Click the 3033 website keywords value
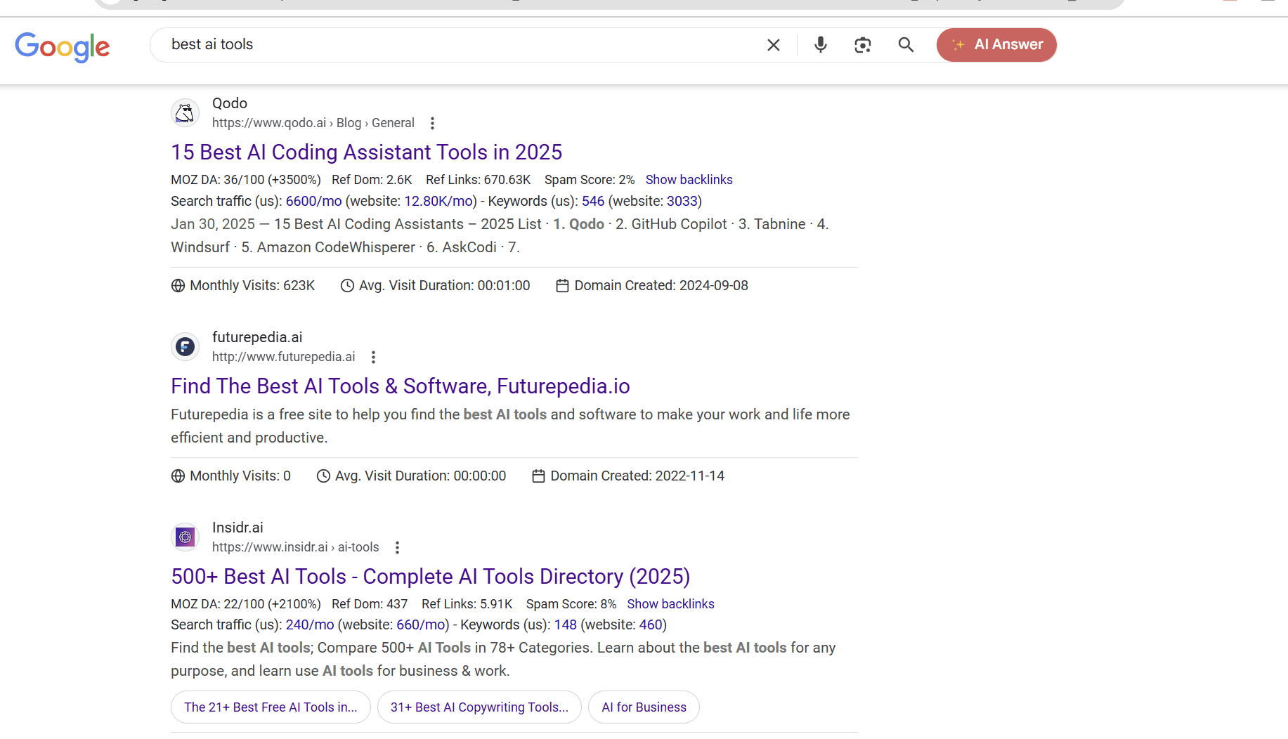 point(682,202)
